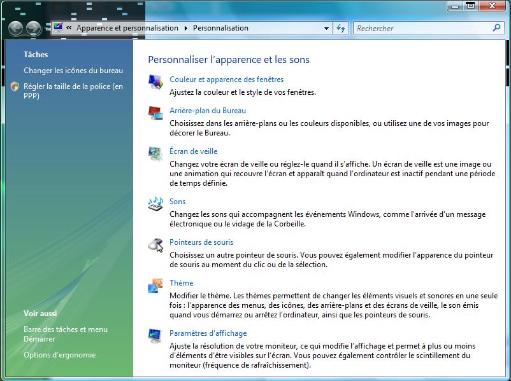The height and width of the screenshot is (381, 511).
Task: Go forward with the Forward arrow button
Action: (34, 29)
